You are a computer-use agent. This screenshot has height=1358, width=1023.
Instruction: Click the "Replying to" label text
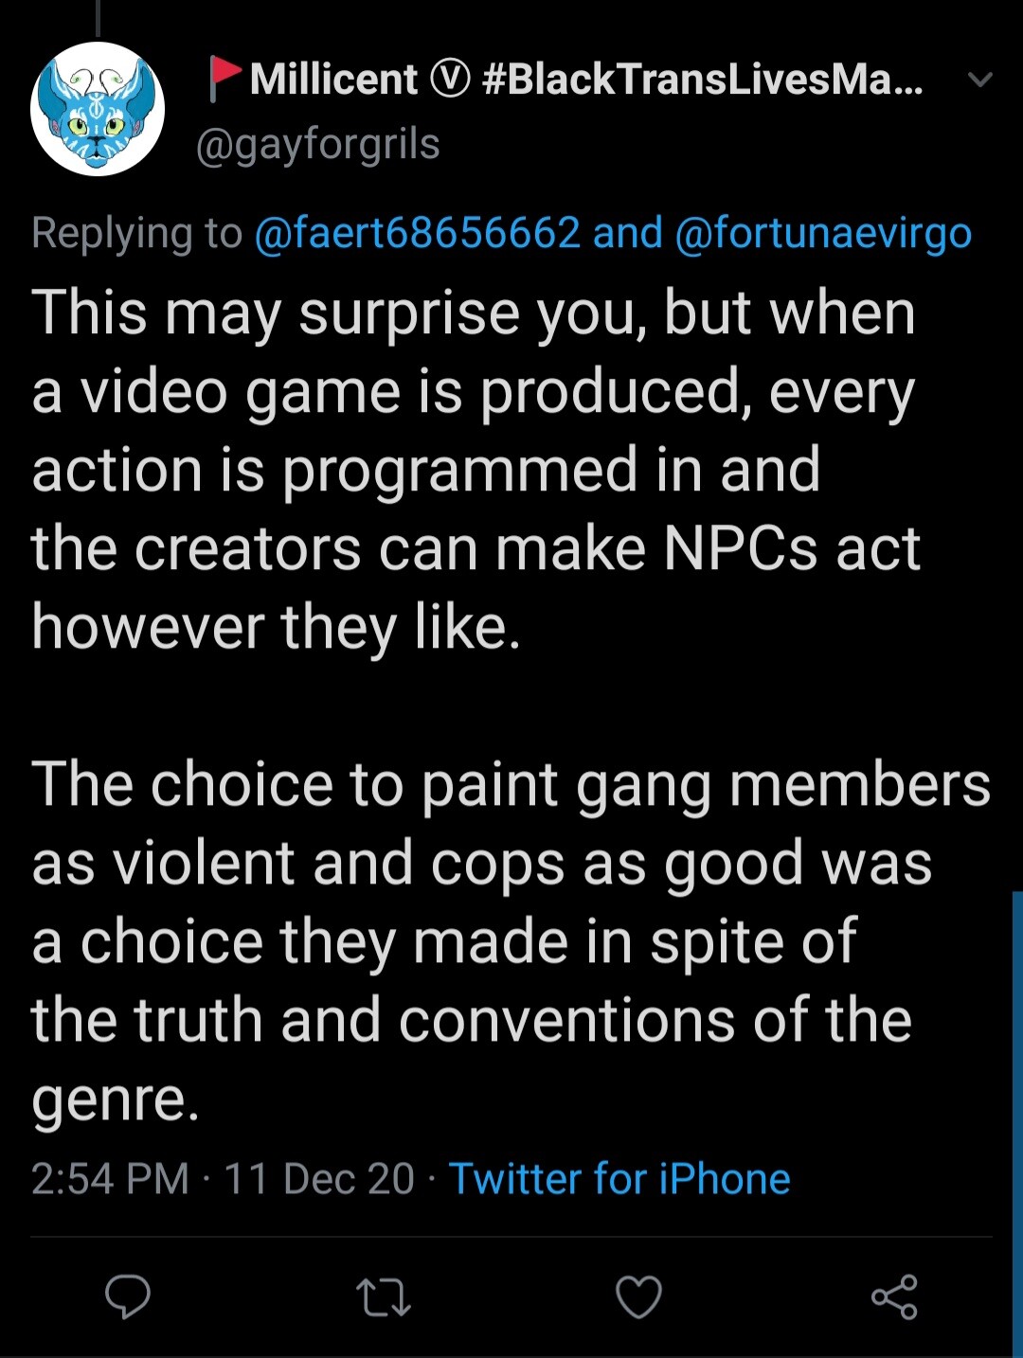coord(136,233)
